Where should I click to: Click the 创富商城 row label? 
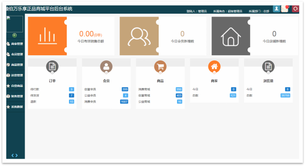[x=144, y=95]
